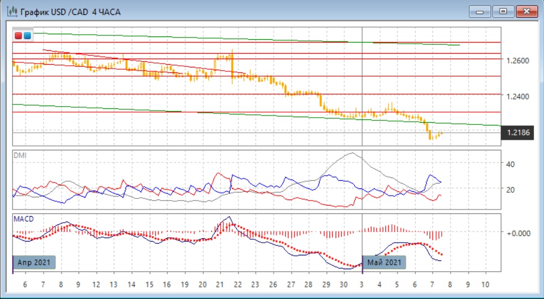Select the DMI indicator label
Viewport: 544px width, 299px height.
click(19, 156)
